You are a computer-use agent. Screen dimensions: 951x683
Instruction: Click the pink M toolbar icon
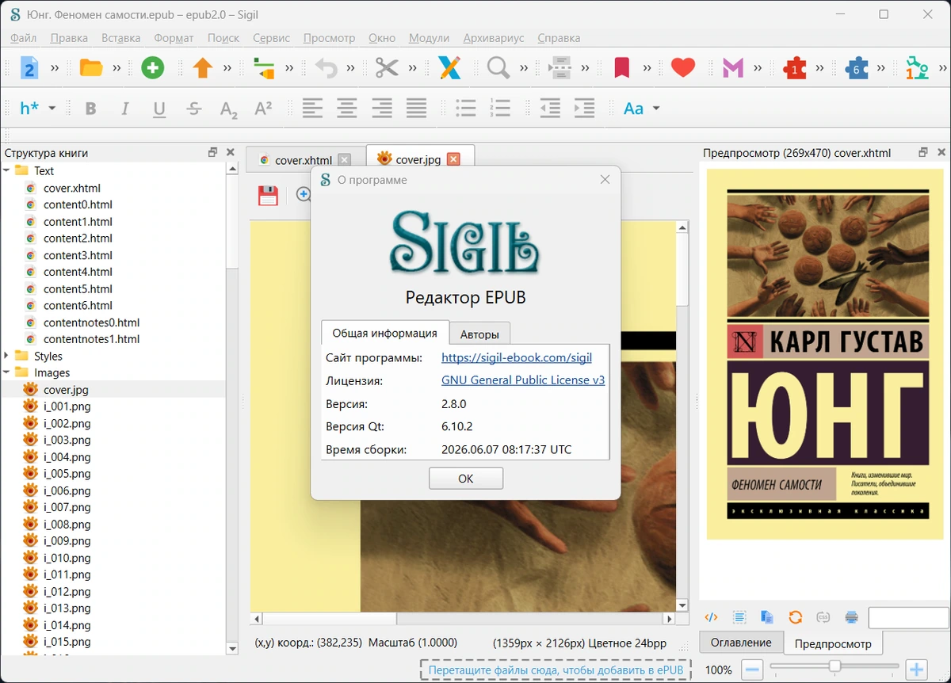pos(733,69)
